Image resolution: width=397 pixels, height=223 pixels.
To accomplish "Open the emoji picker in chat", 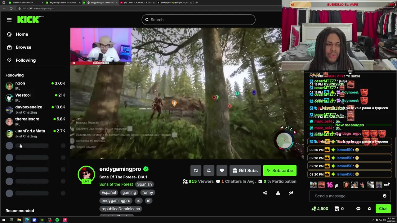I will point(385,196).
